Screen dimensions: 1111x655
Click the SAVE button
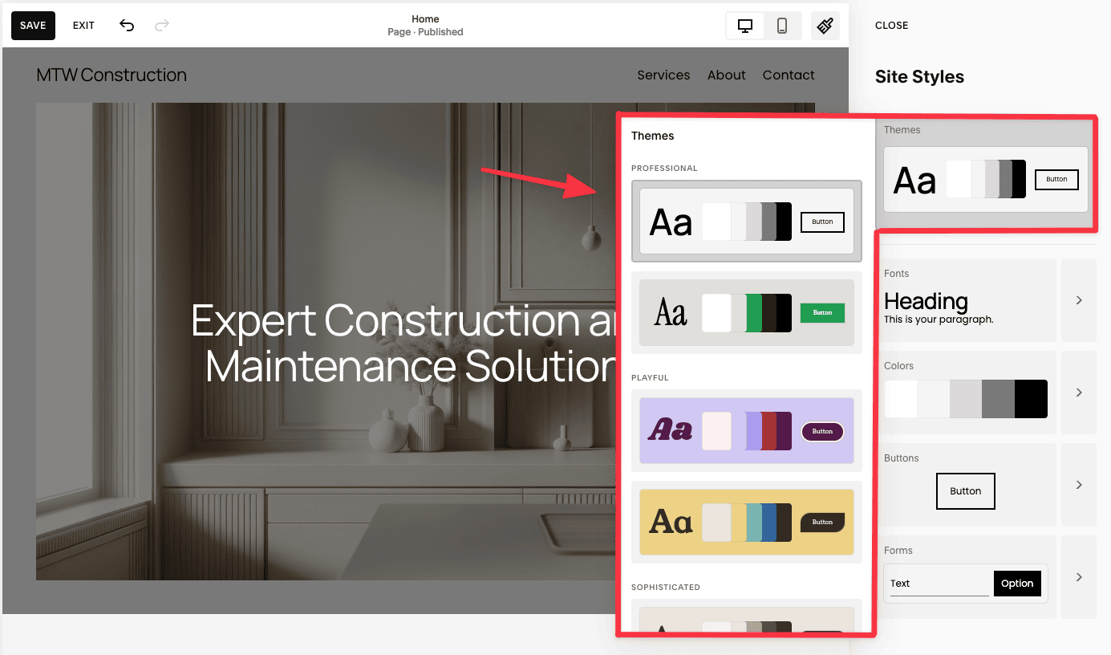[32, 25]
